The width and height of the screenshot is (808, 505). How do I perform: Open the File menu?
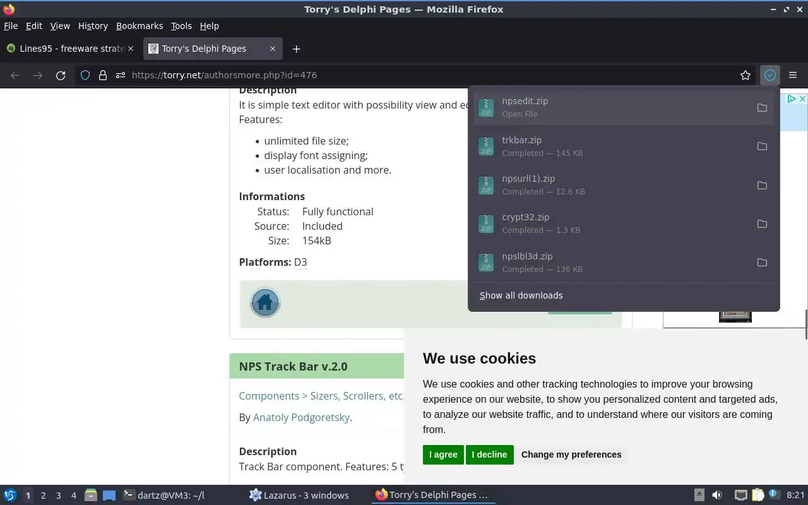(11, 26)
